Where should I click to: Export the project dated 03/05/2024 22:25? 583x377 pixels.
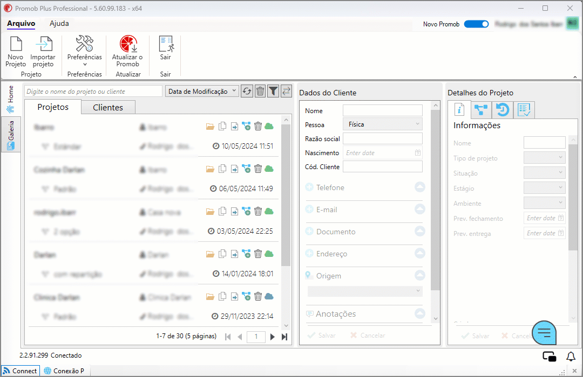234,212
